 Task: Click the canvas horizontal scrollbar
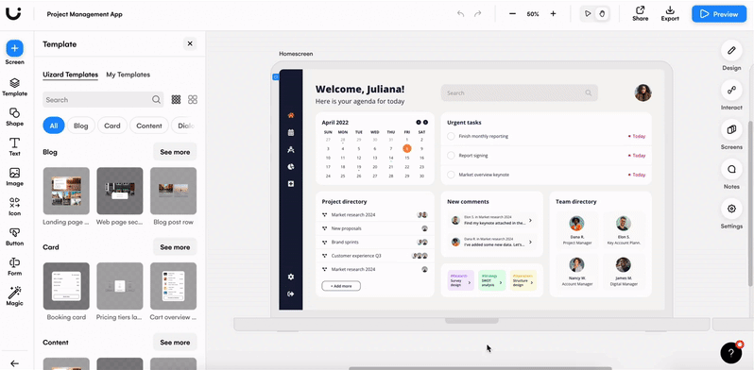(480, 368)
